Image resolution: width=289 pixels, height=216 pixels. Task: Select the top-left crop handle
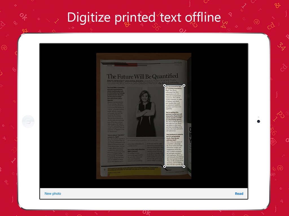pyautogui.click(x=165, y=85)
